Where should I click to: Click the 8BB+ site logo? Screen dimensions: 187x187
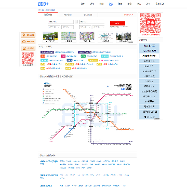coord(43,4)
